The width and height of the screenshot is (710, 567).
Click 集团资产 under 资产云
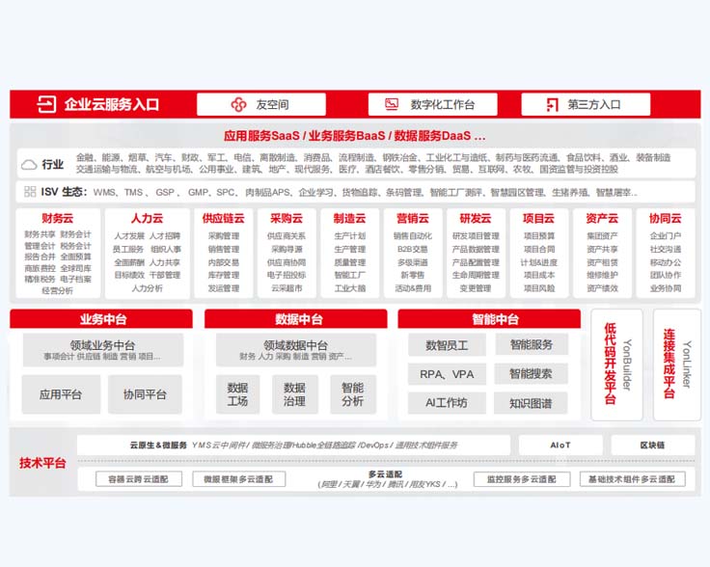[x=602, y=235]
